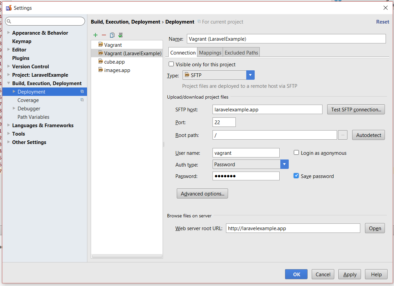This screenshot has width=394, height=286.
Task: Select images.app server entry
Action: click(127, 70)
